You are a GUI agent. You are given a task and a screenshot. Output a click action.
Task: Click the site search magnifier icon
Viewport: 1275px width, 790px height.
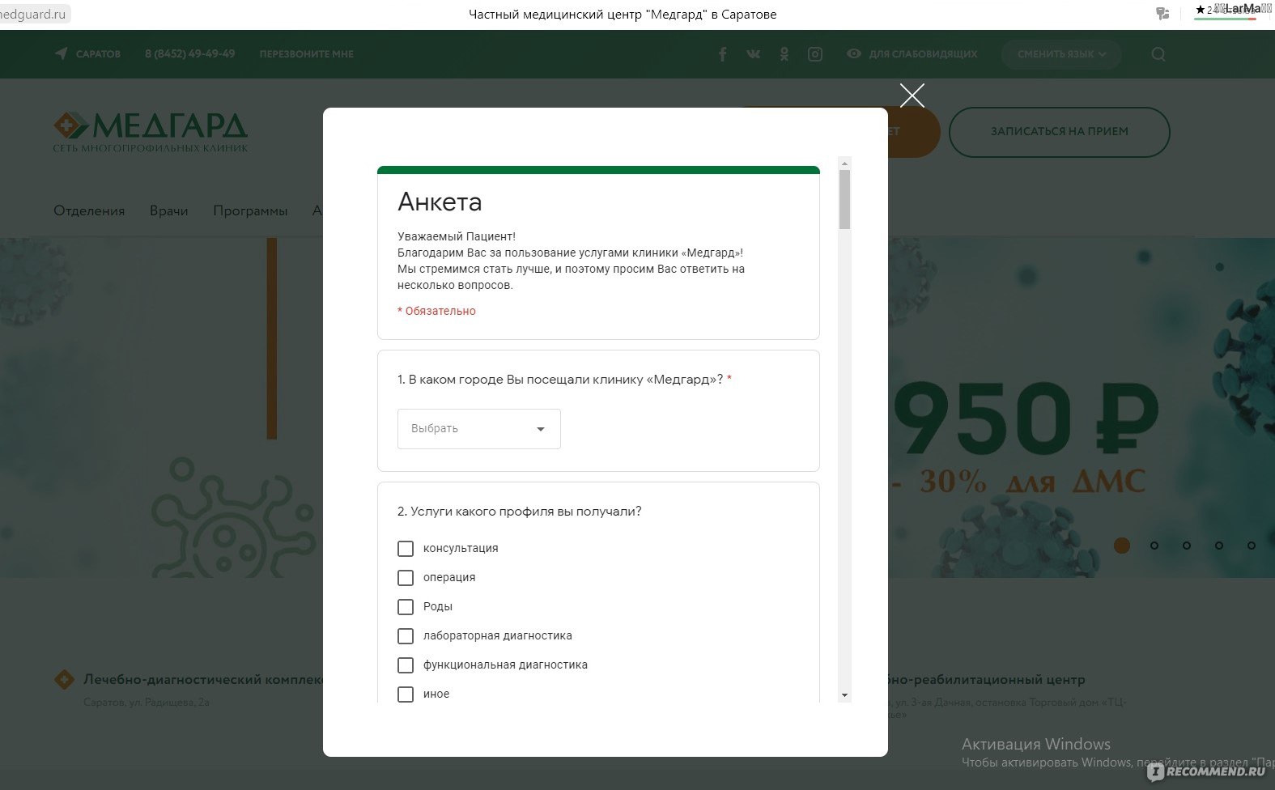[x=1158, y=54]
